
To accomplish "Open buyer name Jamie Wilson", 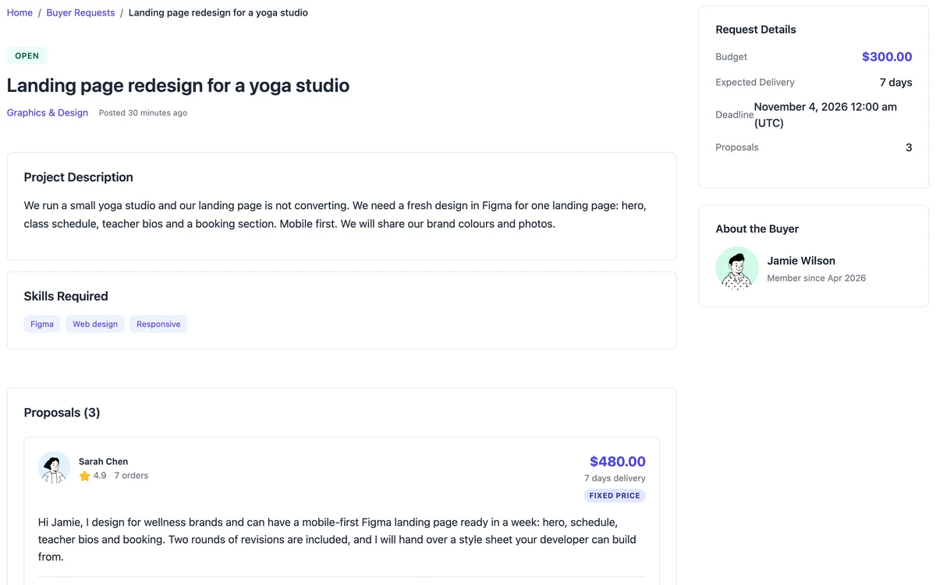I will pos(801,261).
